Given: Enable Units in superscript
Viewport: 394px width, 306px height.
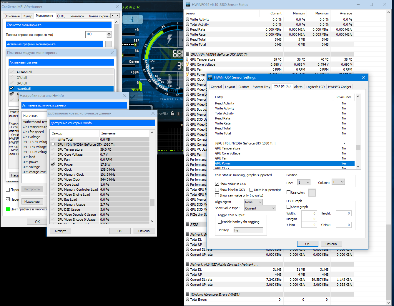Looking at the screenshot, I should point(252,190).
